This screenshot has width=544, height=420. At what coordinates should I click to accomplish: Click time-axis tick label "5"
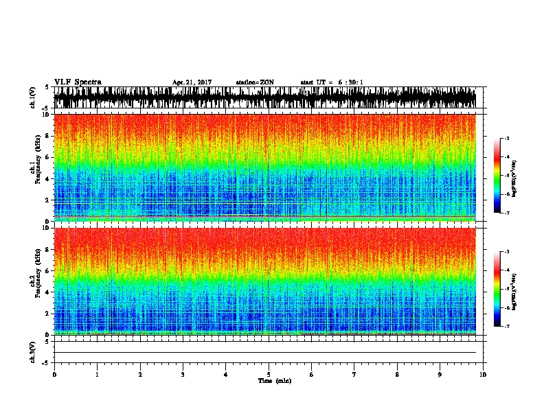pos(269,375)
